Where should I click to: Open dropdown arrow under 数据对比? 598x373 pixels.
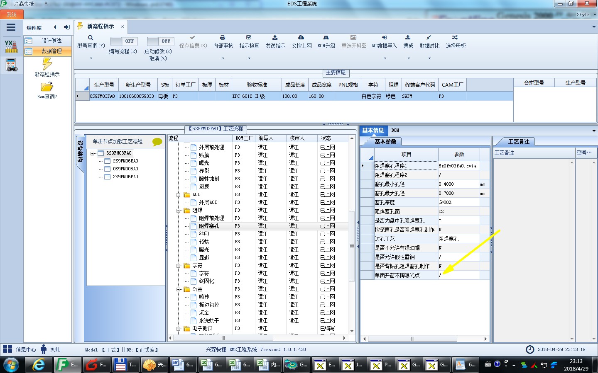(429, 58)
